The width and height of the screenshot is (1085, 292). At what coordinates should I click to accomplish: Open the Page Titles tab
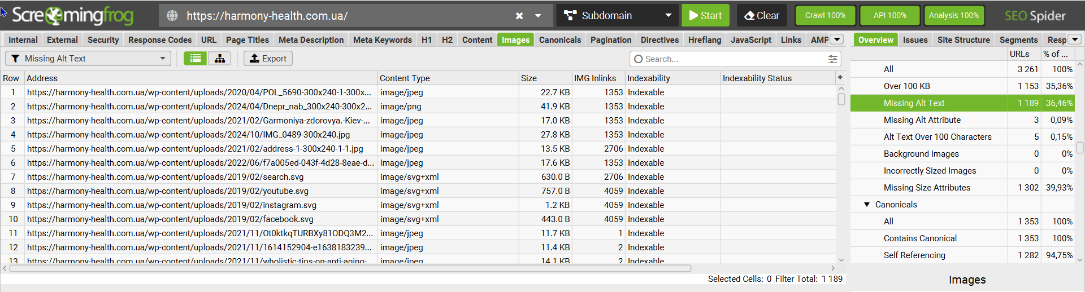pyautogui.click(x=248, y=39)
